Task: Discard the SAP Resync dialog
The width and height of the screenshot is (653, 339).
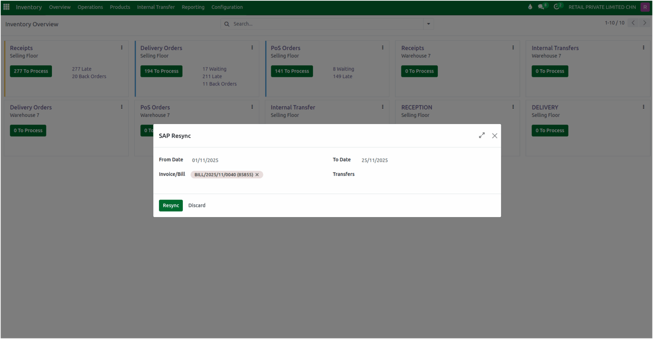Action: click(x=197, y=206)
